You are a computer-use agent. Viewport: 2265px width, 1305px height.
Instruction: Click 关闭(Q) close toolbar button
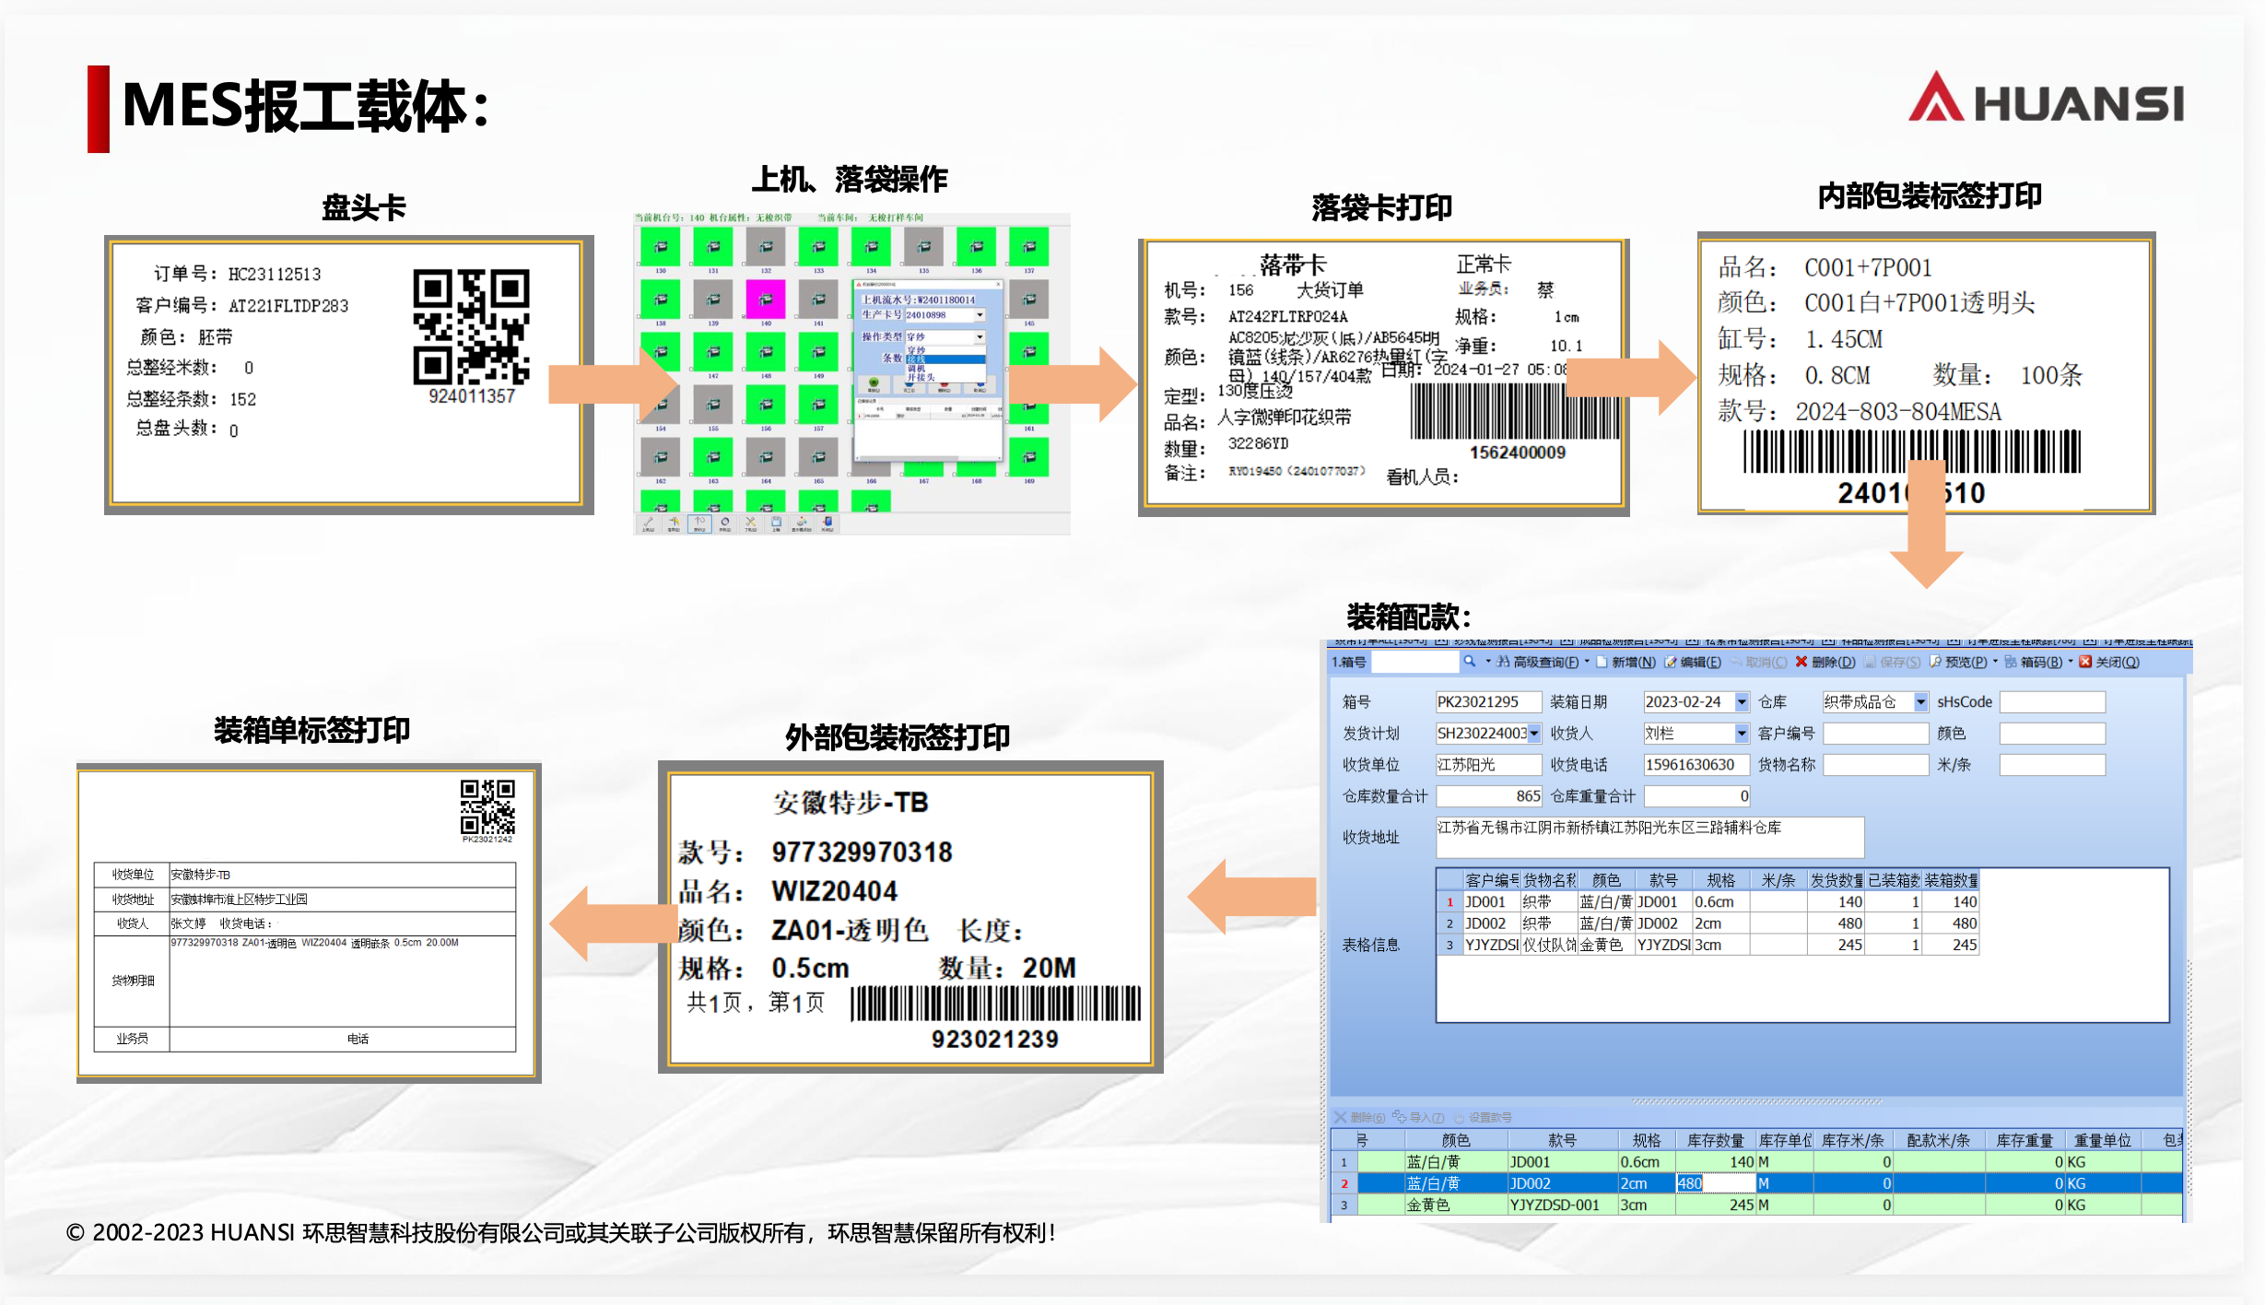tap(2110, 663)
